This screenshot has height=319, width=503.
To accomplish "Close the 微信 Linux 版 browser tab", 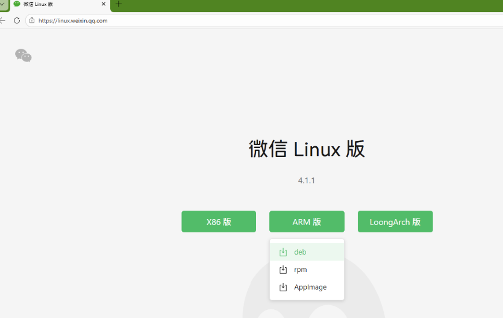I will 104,4.
